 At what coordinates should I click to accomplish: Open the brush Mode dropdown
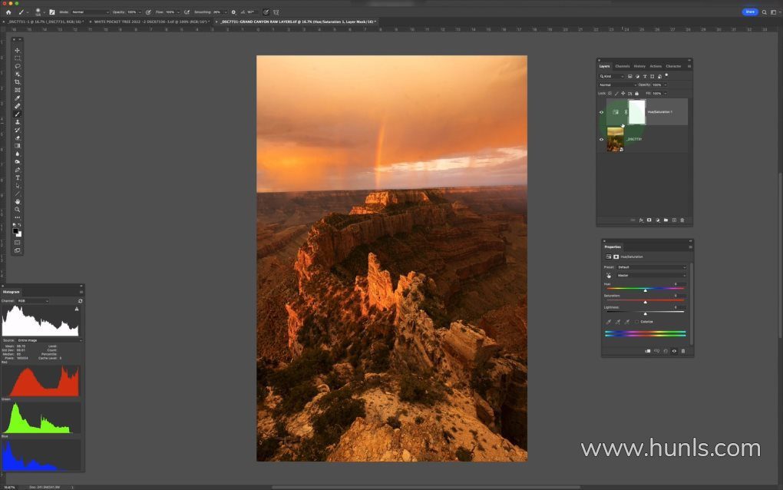click(91, 12)
